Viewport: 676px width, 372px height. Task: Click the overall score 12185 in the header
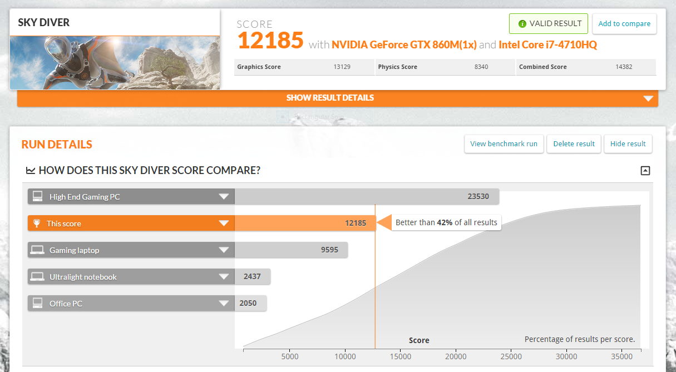270,41
